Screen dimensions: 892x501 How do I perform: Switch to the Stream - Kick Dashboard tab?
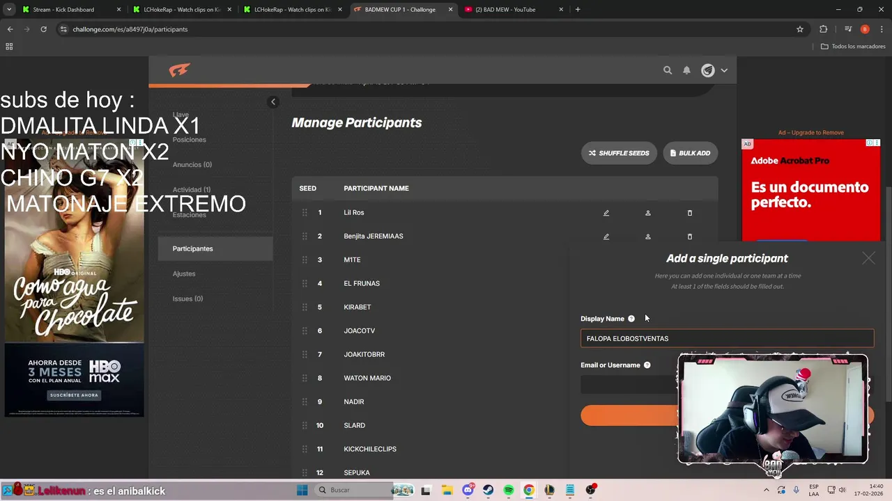coord(71,10)
